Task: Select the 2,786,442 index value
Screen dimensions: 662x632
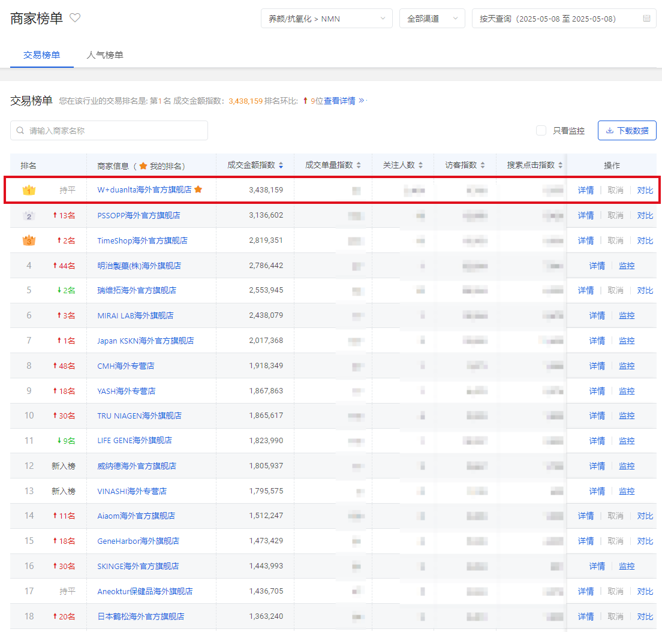Action: pyautogui.click(x=266, y=266)
